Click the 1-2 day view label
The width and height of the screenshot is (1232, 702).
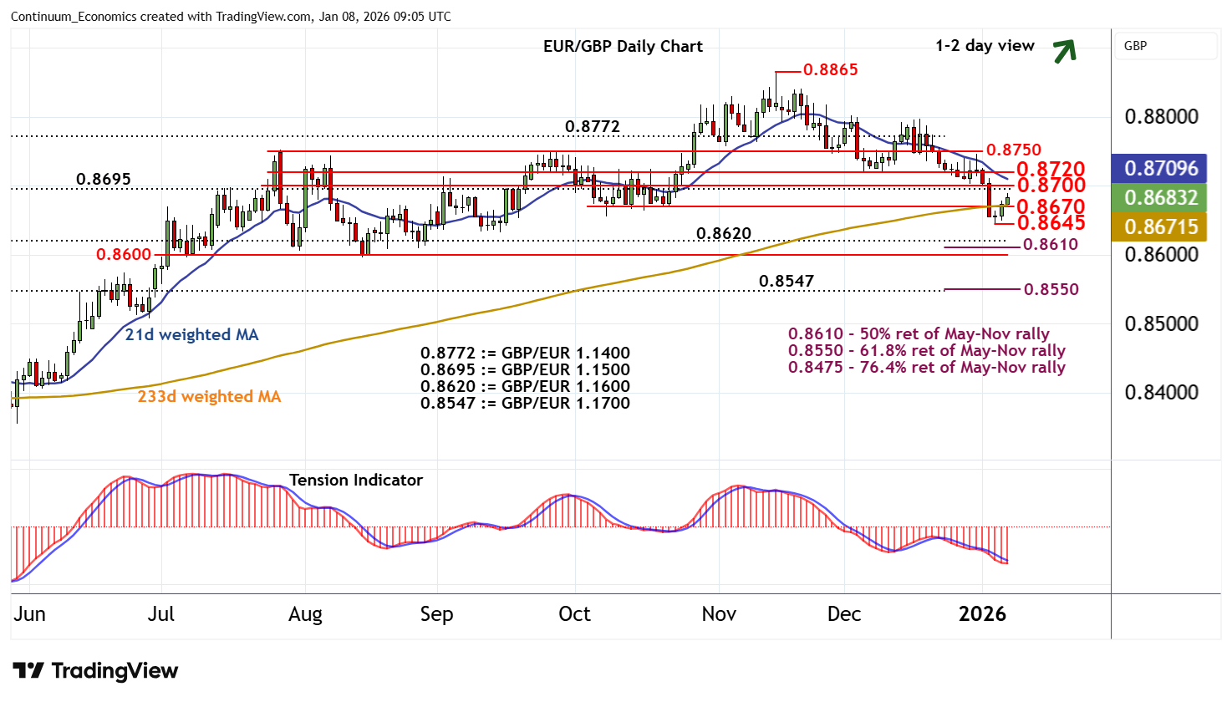coord(985,45)
